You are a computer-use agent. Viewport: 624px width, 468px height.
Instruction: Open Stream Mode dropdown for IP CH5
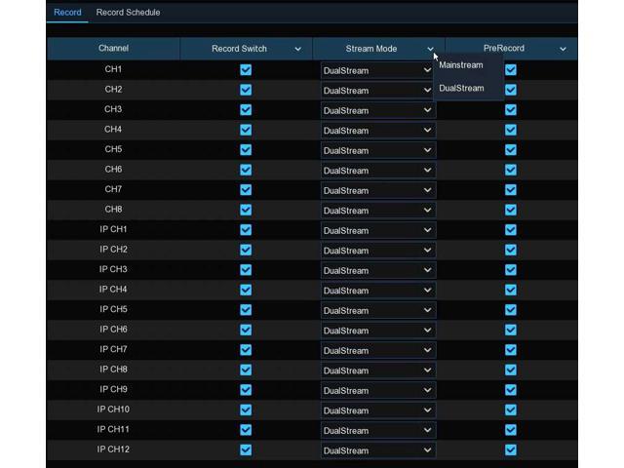point(377,310)
